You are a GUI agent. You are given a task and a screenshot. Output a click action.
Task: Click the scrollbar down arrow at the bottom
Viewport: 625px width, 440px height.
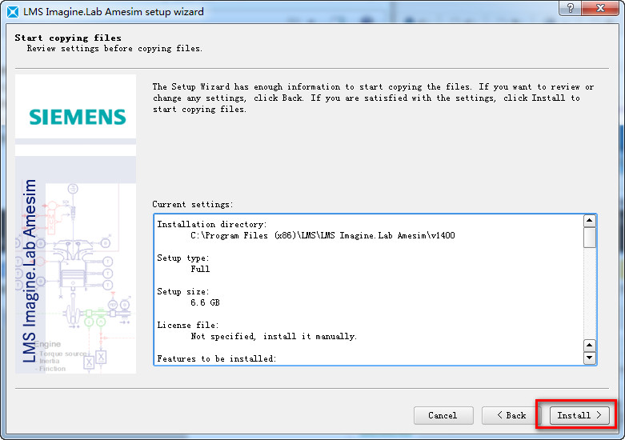(590, 358)
